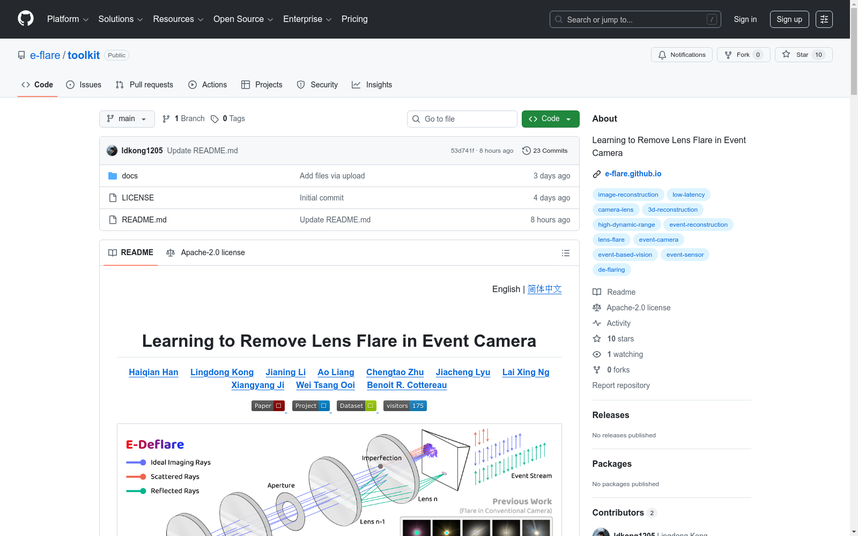Click the 0 forks sidebar link
Image resolution: width=858 pixels, height=536 pixels.
(611, 370)
